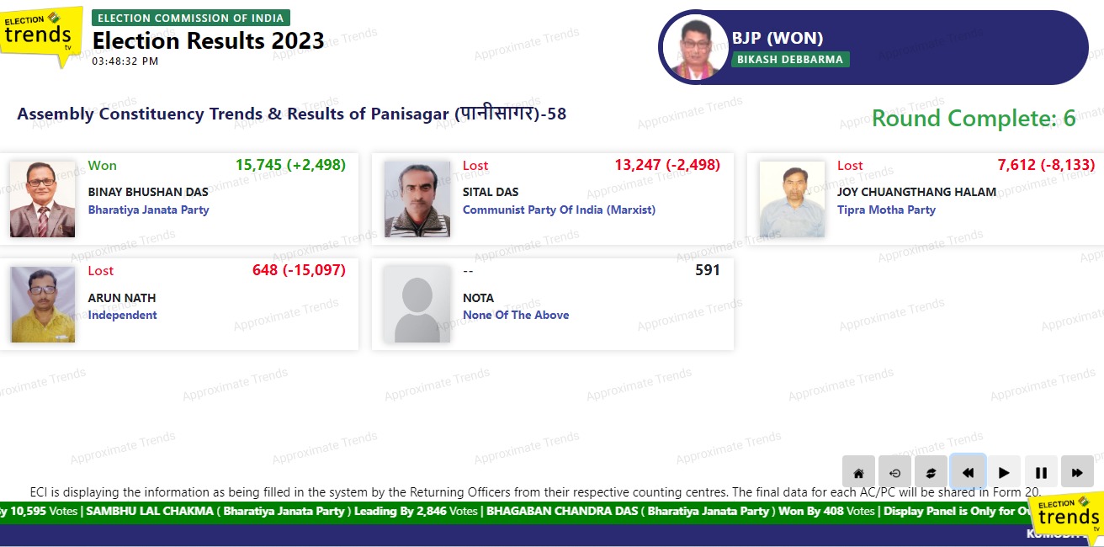The height and width of the screenshot is (547, 1104).
Task: Click the name ARUN NATH
Action: pyautogui.click(x=122, y=298)
